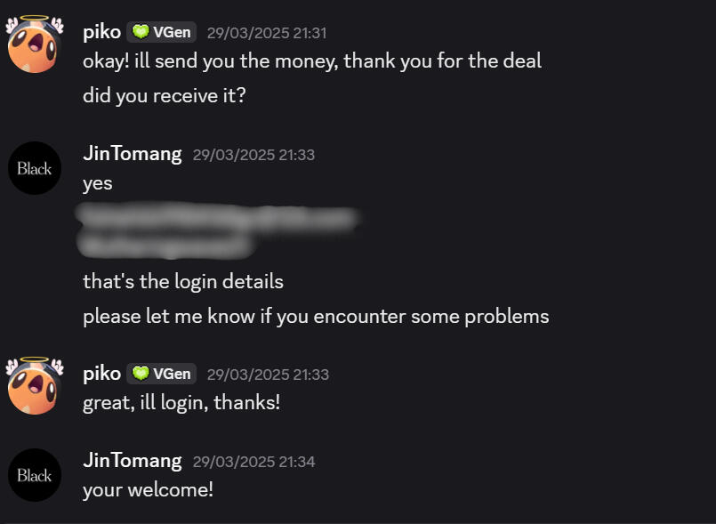The width and height of the screenshot is (716, 524).
Task: Click JinTomang's avatar beside 'your welcome!'
Action: point(35,475)
